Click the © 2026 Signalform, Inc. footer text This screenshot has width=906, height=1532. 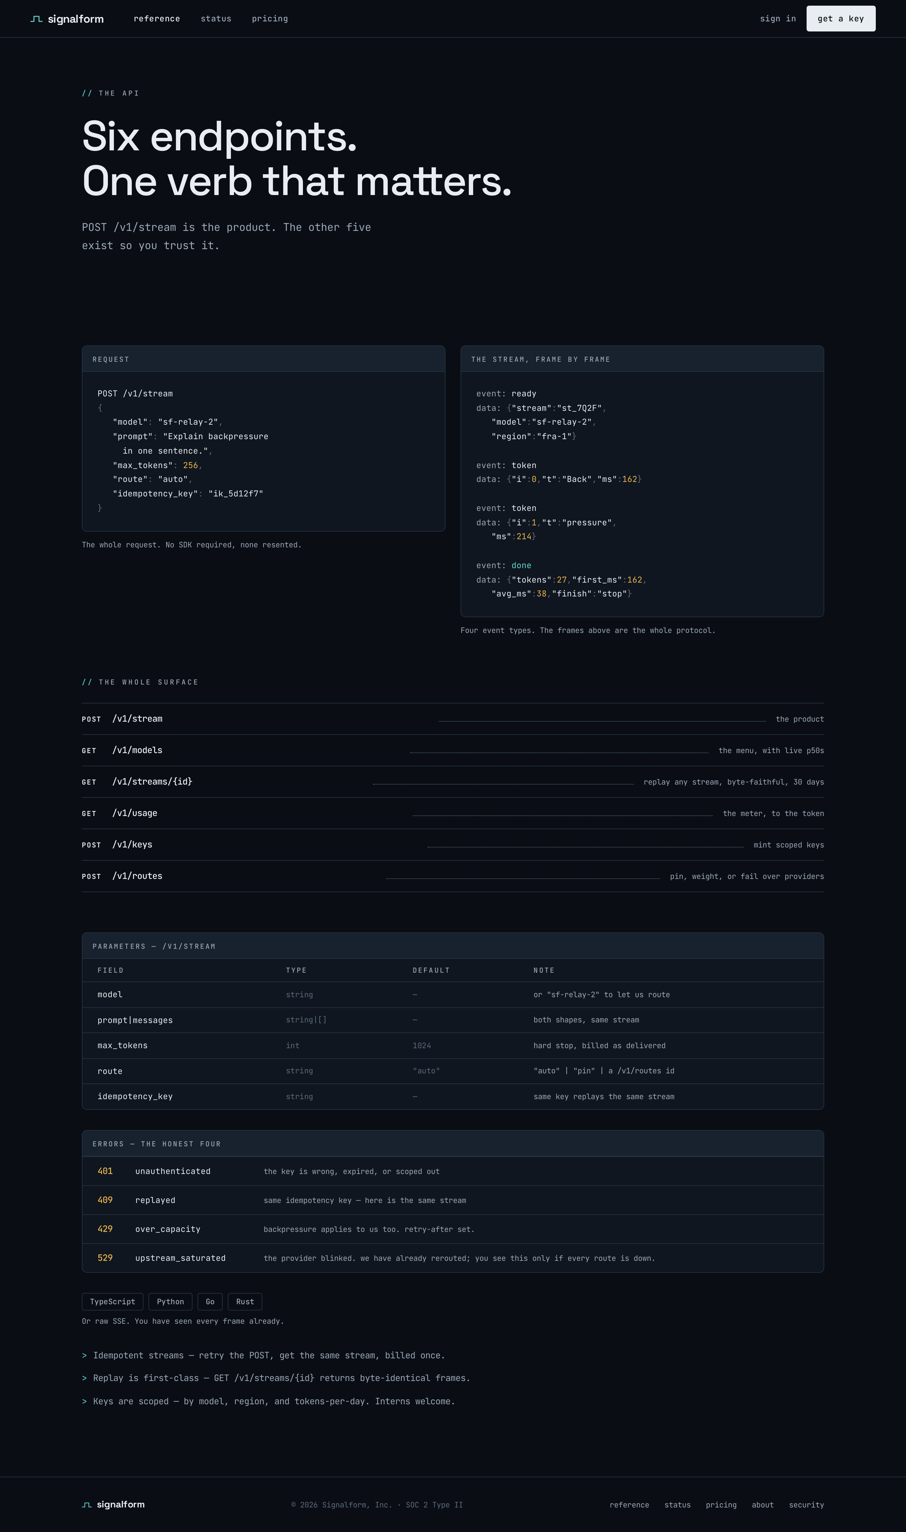pyautogui.click(x=377, y=1505)
